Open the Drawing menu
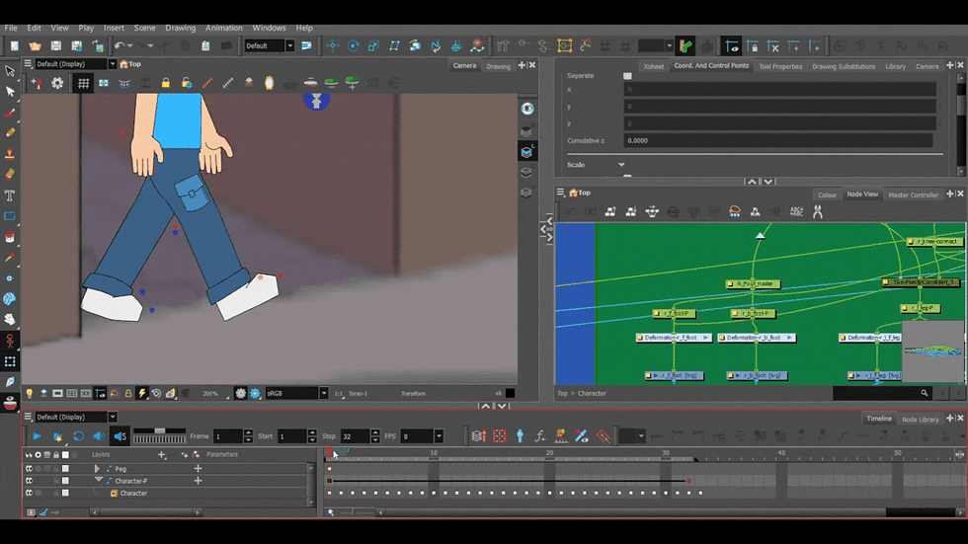Viewport: 968px width, 544px height. [x=180, y=28]
